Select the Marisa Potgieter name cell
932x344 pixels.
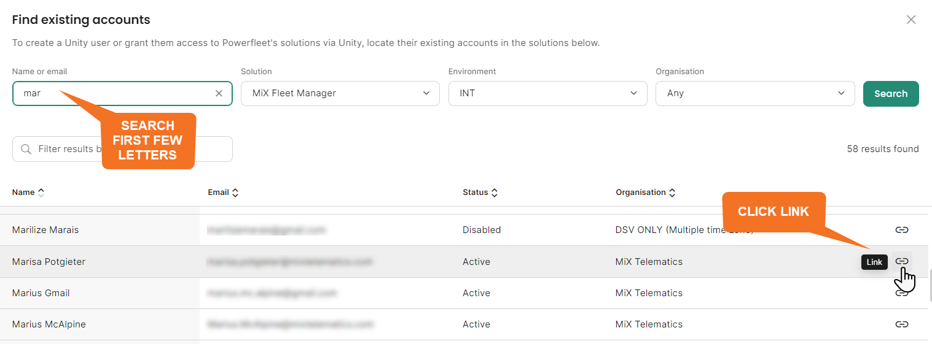[49, 262]
